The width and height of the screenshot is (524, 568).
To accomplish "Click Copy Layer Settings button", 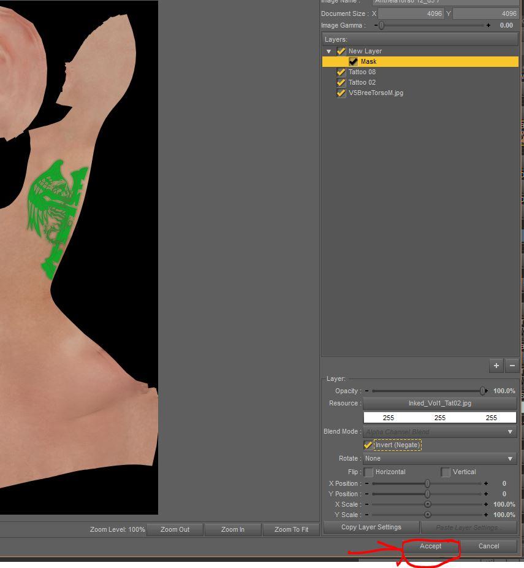I will pyautogui.click(x=371, y=527).
